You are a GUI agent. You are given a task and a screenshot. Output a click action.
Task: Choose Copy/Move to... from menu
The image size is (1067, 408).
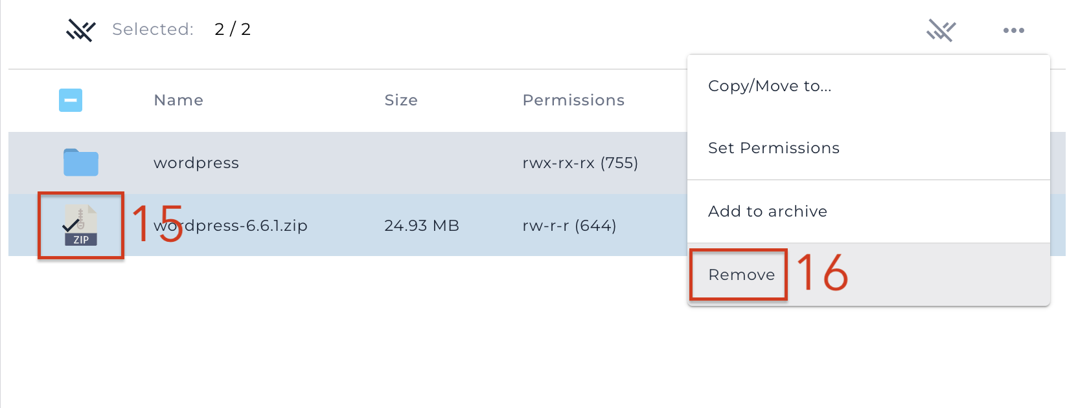tap(770, 86)
